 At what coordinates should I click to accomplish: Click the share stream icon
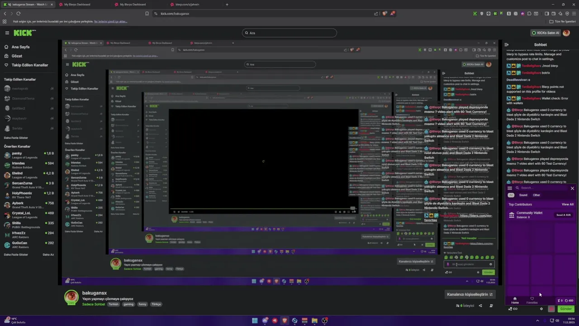480,306
